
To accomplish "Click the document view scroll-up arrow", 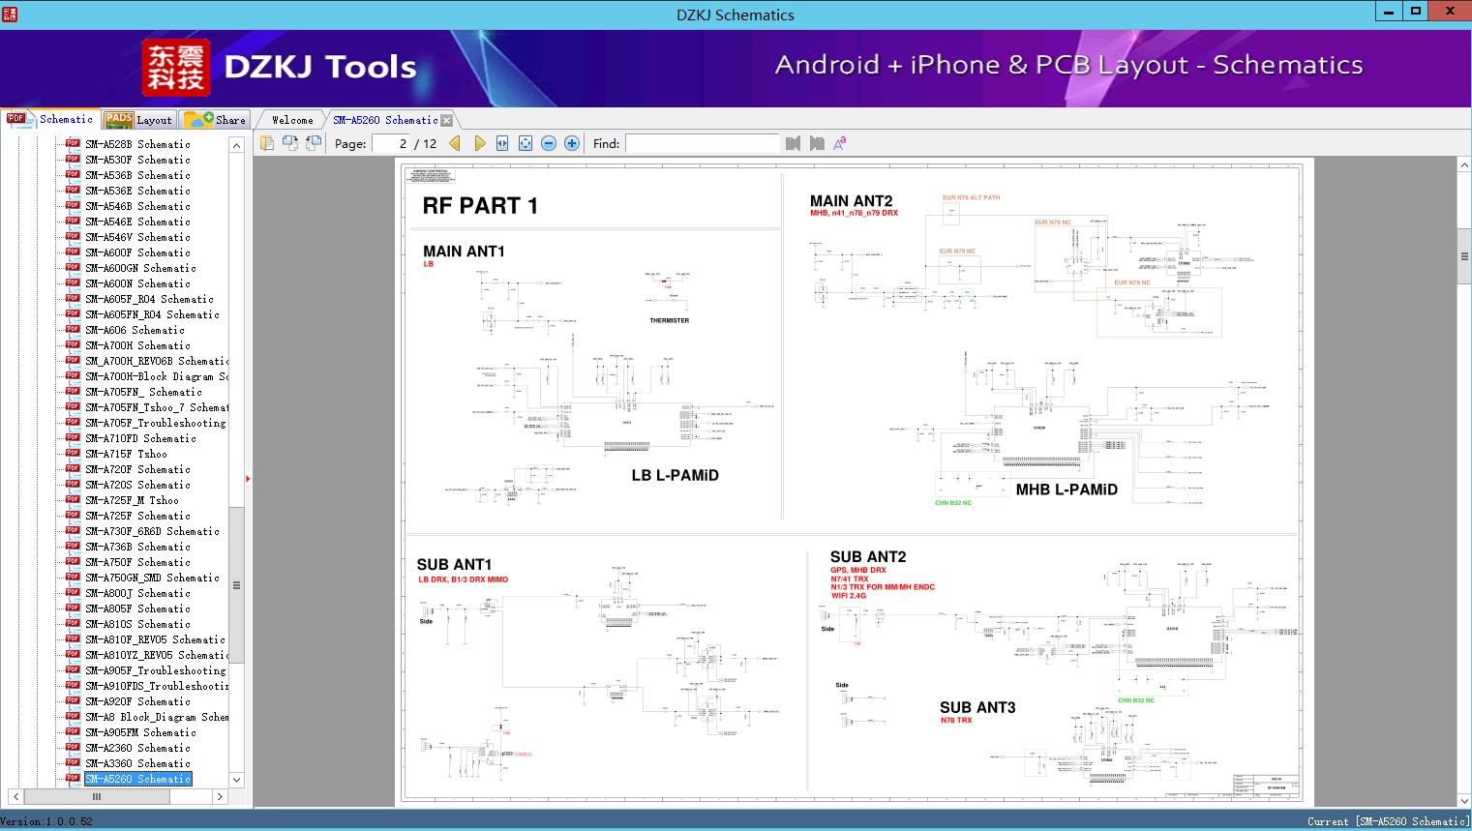I will tap(1464, 165).
